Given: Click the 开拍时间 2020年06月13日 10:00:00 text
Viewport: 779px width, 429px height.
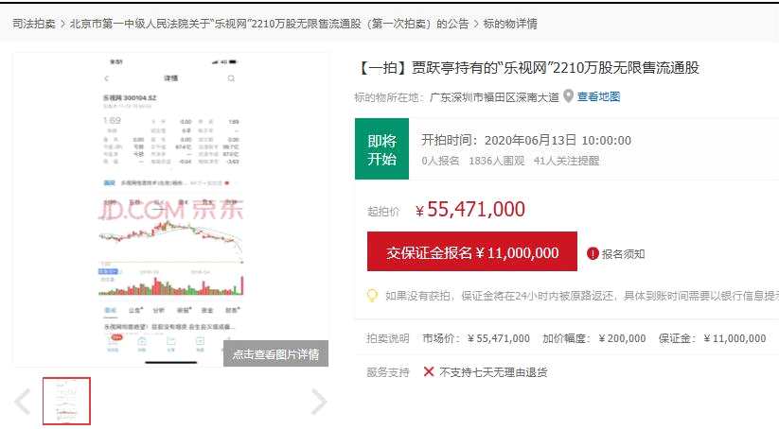Looking at the screenshot, I should [526, 141].
